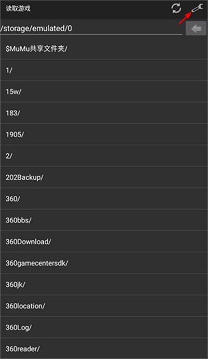Open settings with the wrench icon

(x=197, y=8)
